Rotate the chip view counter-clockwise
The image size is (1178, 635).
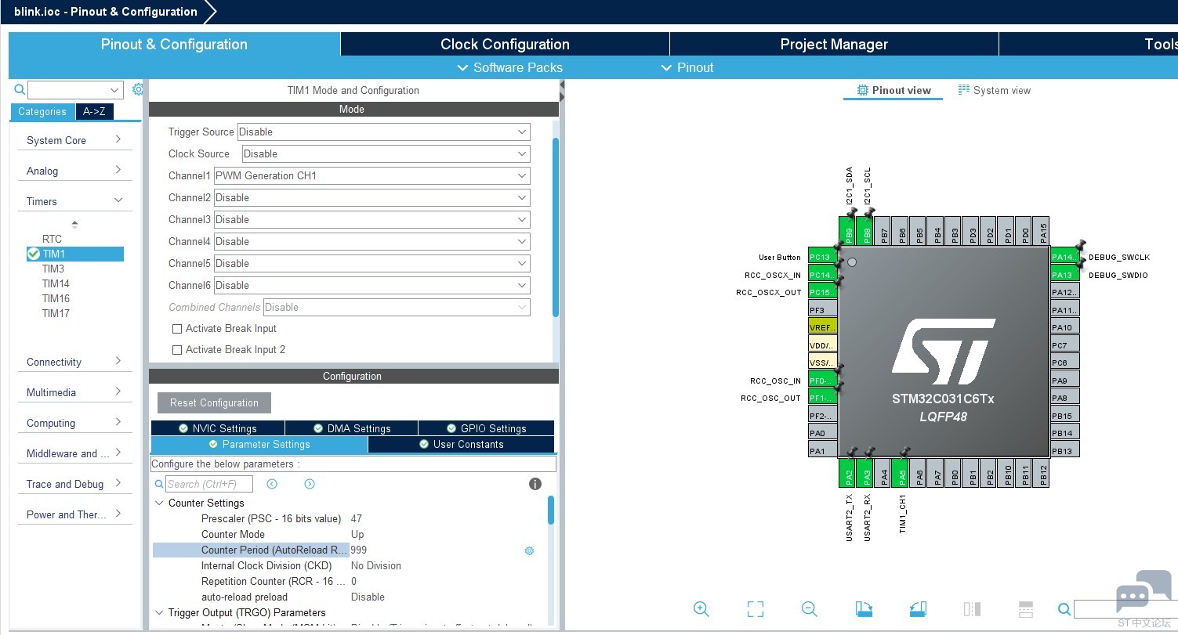(919, 609)
